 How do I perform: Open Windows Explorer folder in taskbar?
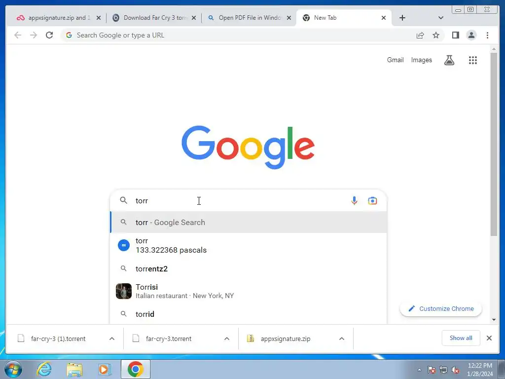pyautogui.click(x=74, y=370)
